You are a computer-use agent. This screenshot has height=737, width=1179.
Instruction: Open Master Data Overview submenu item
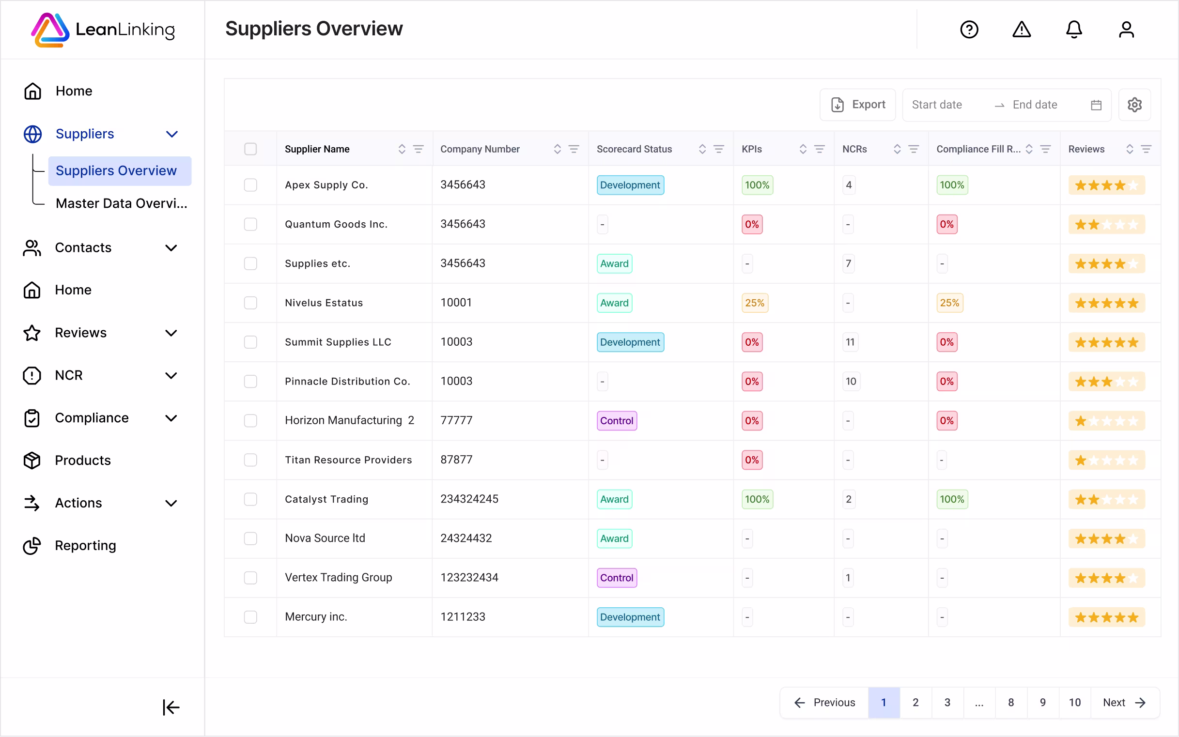(121, 203)
